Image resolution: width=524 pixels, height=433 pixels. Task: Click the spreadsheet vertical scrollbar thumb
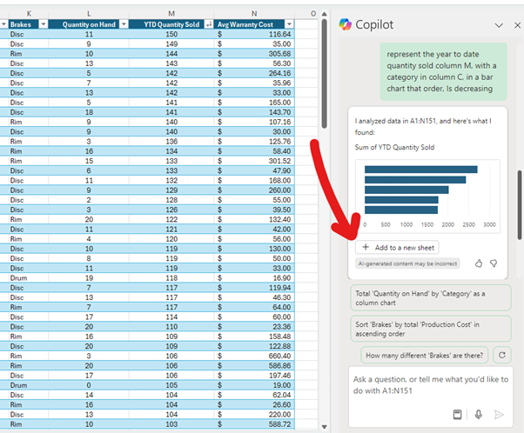click(x=324, y=73)
